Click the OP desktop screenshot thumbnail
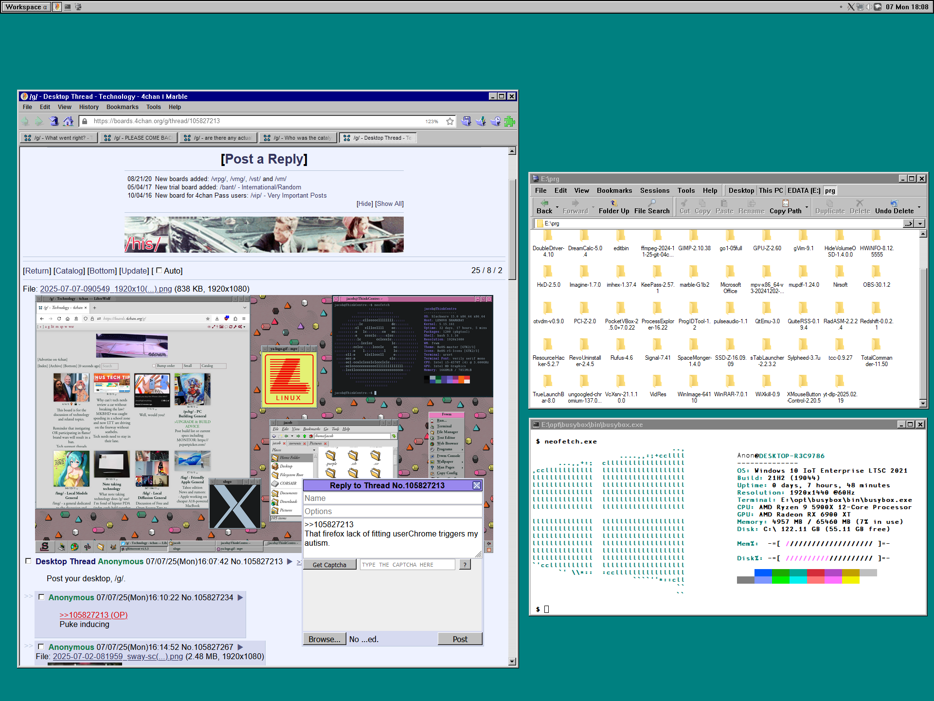This screenshot has width=934, height=701. [264, 424]
